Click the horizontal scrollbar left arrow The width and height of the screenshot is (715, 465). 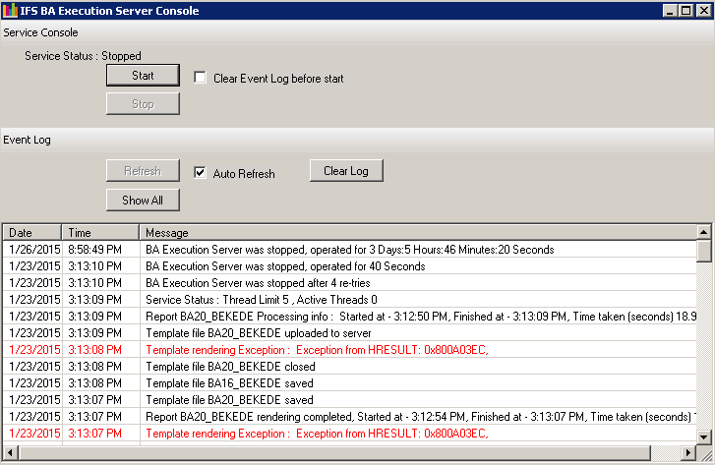tap(10, 453)
